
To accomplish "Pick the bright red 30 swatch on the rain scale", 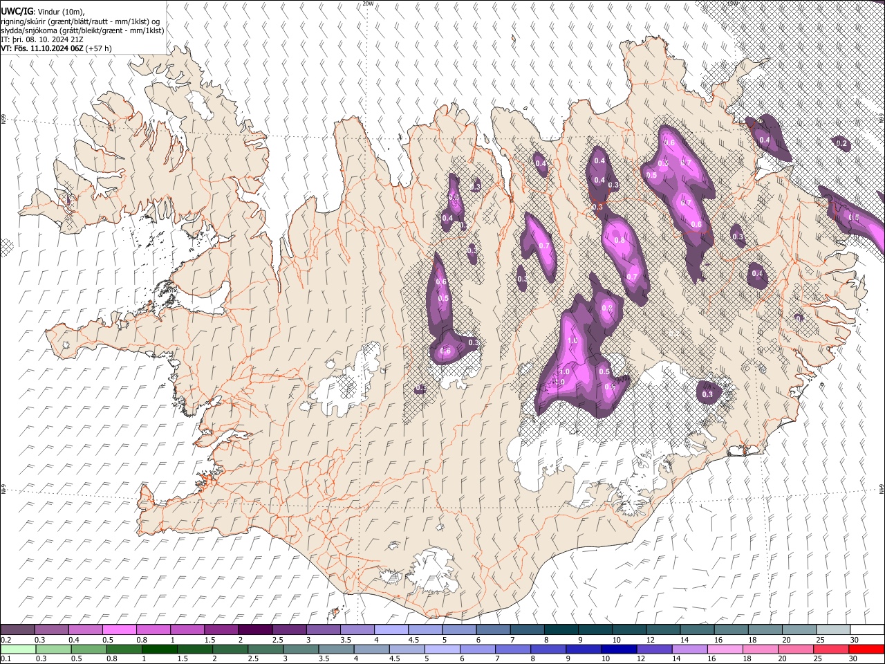I will coord(866,649).
